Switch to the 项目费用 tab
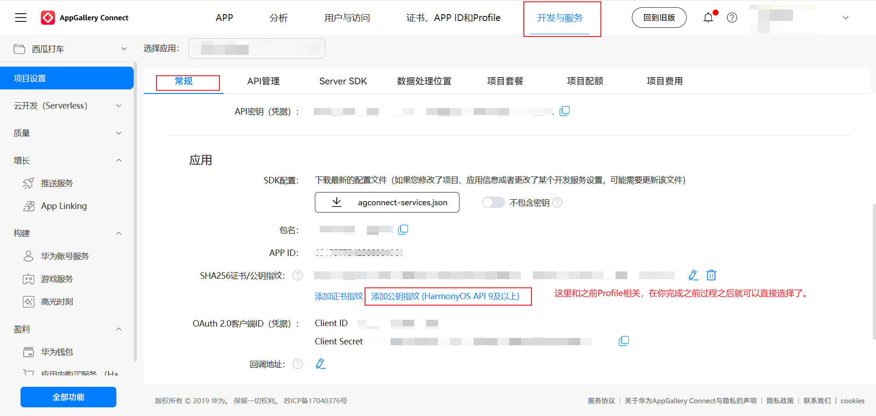 (665, 81)
